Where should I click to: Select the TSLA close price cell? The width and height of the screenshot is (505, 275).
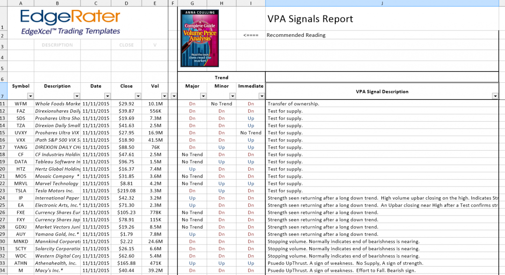click(126, 190)
